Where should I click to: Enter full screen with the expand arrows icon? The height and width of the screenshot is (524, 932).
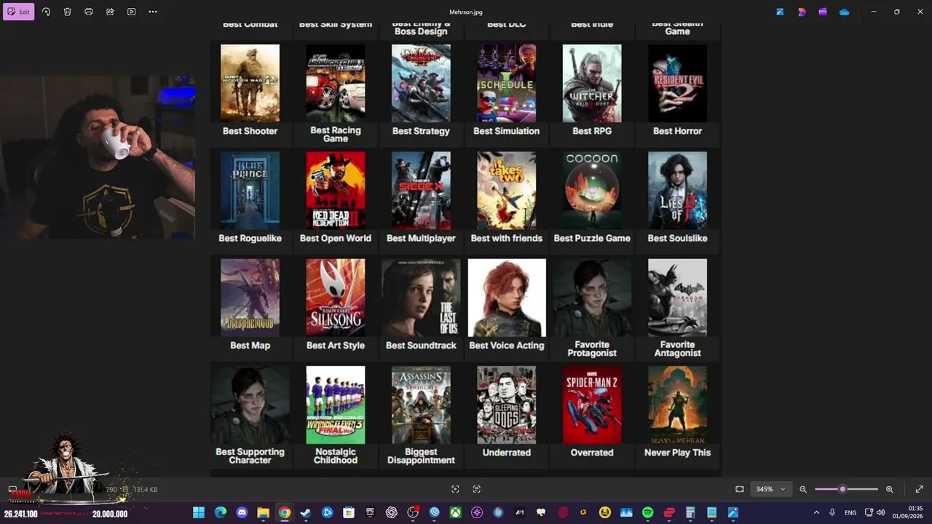tap(919, 489)
